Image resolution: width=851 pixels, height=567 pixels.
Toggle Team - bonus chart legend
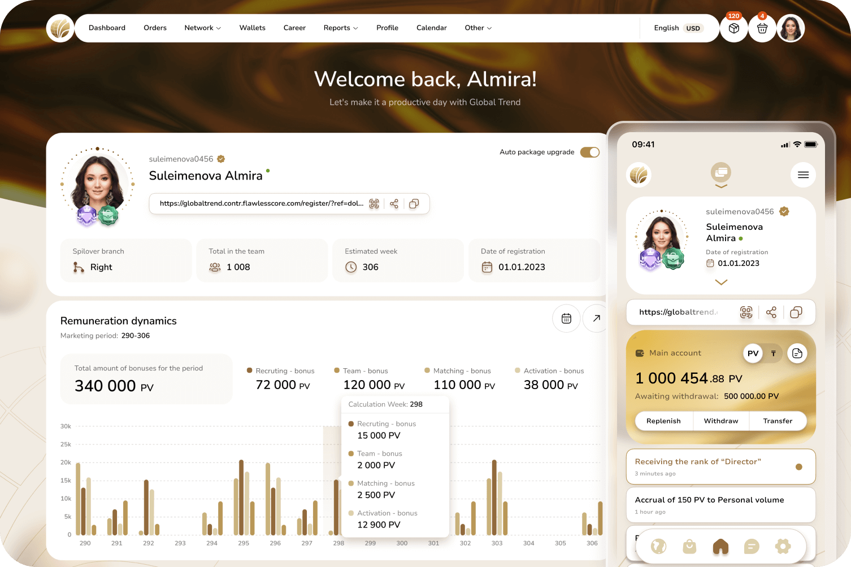361,371
